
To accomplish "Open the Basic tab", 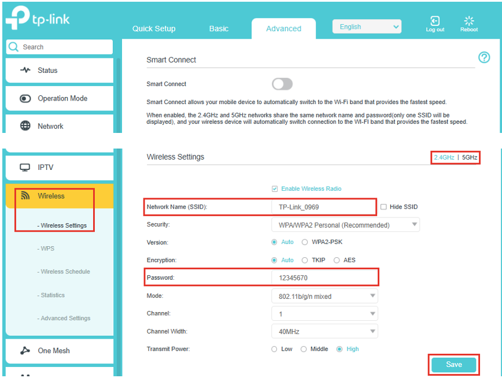I will tap(219, 28).
